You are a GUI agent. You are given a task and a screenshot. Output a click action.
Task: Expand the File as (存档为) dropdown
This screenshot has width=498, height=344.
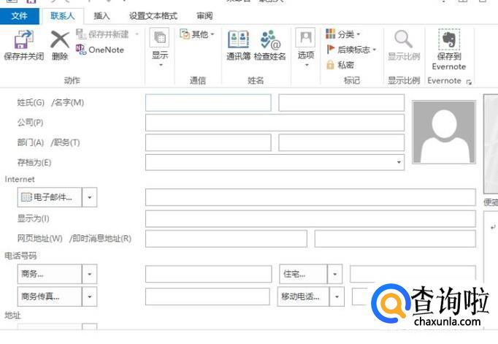[x=399, y=162]
